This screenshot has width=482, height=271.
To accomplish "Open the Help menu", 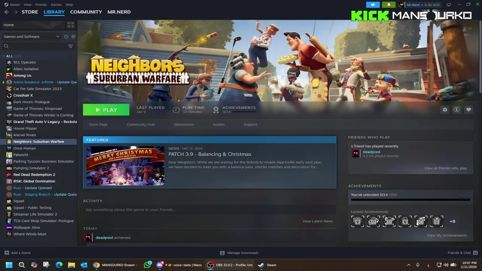I will click(x=69, y=5).
